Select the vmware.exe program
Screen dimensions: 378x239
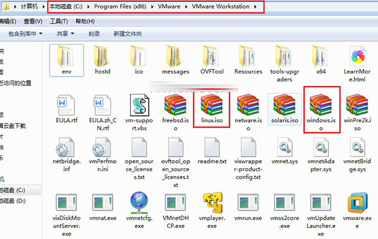pos(357,211)
